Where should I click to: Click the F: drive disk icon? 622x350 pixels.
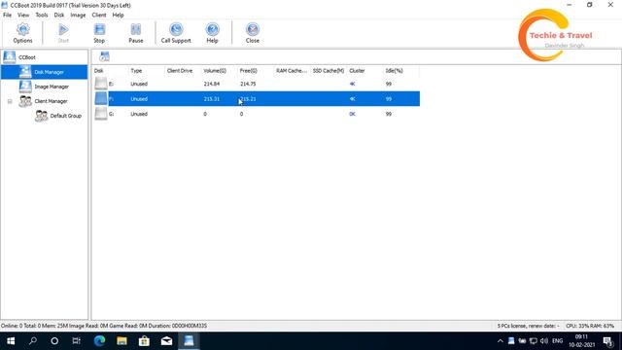point(101,98)
